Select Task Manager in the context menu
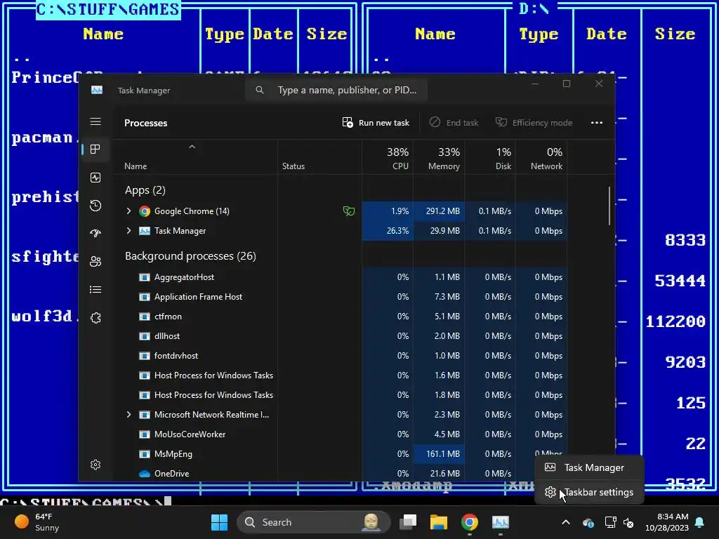 (x=589, y=467)
